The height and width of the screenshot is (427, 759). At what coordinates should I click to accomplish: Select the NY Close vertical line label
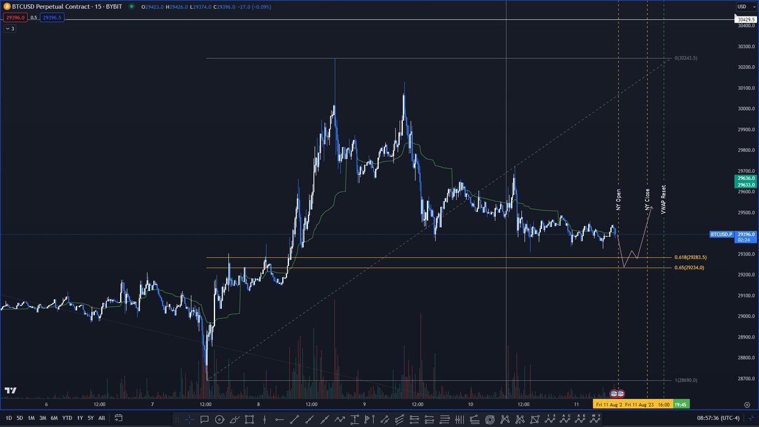(647, 199)
